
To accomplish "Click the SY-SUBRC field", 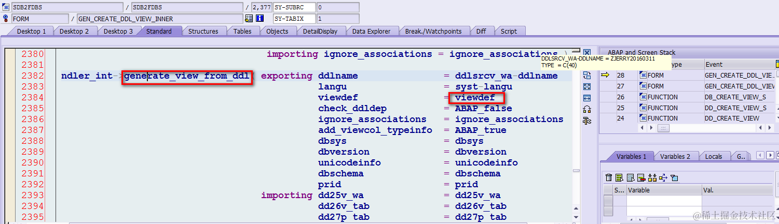I will tap(295, 7).
